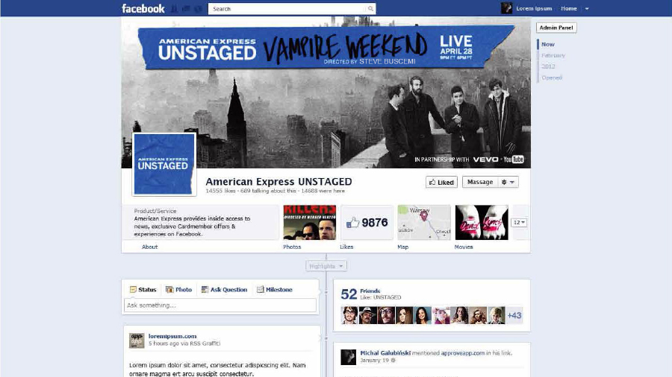Click the +43 more friends tile
The height and width of the screenshot is (377, 672).
click(x=514, y=315)
